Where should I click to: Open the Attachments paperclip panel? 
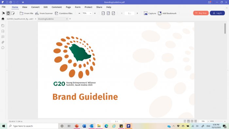point(3,42)
